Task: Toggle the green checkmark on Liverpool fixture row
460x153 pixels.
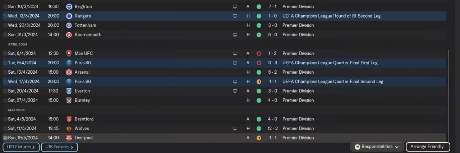Action: (5, 138)
